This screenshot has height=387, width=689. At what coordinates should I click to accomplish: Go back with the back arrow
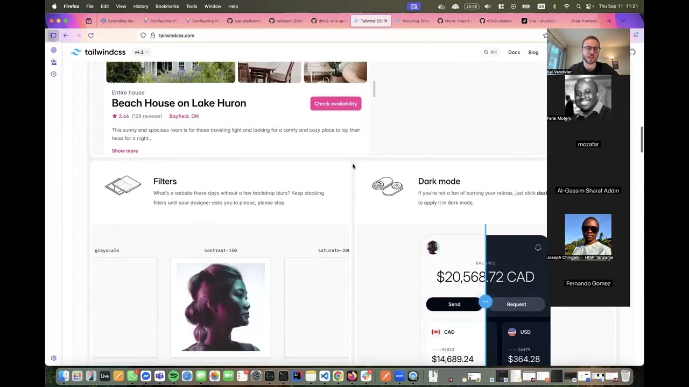pyautogui.click(x=66, y=35)
